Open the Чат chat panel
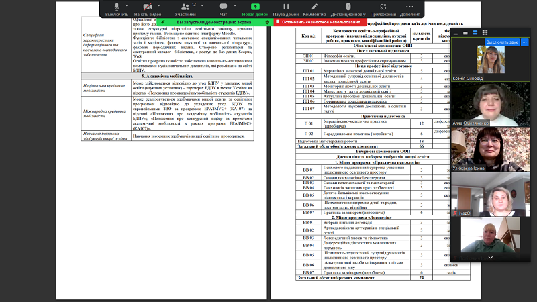 click(224, 8)
